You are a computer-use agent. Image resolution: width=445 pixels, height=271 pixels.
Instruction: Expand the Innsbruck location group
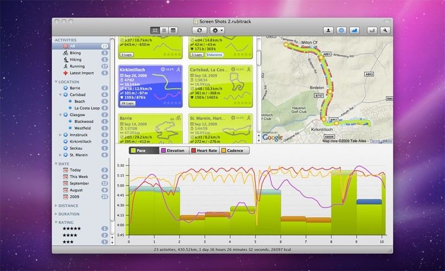point(61,135)
